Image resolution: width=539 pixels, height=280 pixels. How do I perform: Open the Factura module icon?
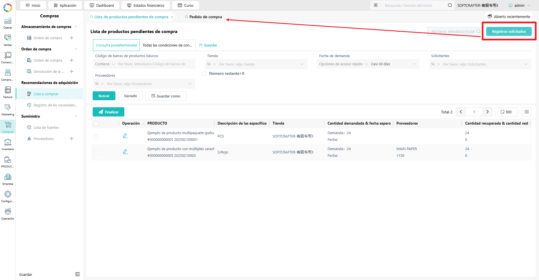8,92
